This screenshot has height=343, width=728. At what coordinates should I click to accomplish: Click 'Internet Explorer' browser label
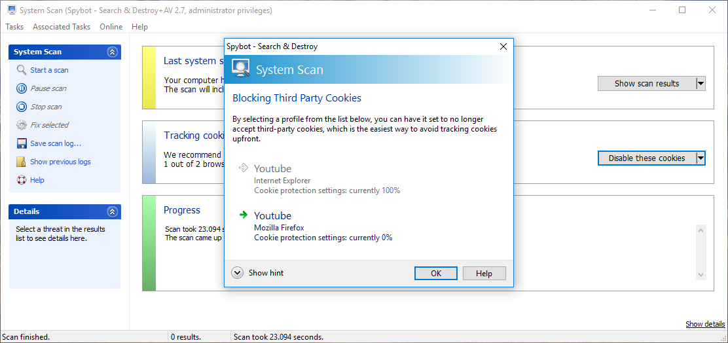282,181
